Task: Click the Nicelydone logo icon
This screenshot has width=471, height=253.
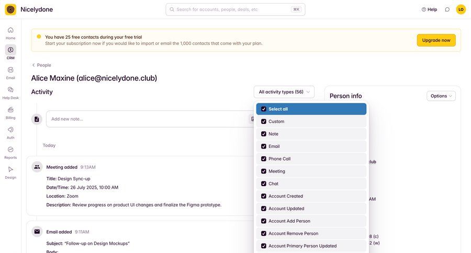Action: click(10, 9)
